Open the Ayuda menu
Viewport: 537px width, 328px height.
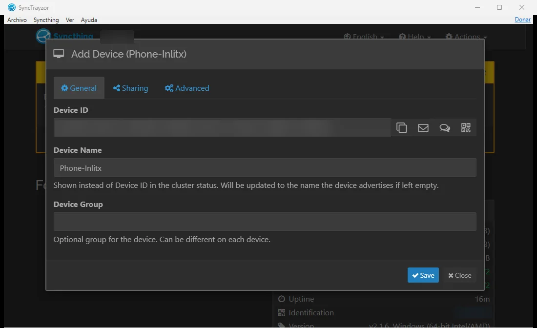(x=89, y=20)
